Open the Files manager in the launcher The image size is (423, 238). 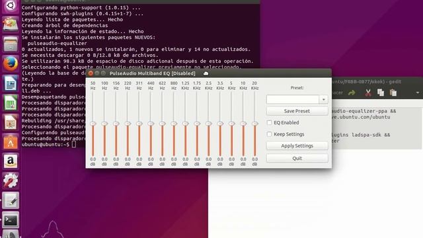pyautogui.click(x=11, y=44)
